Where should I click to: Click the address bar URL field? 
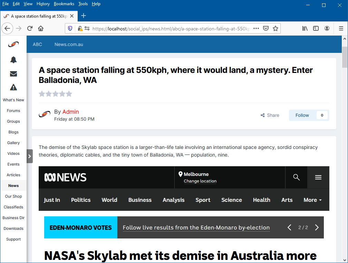171,29
